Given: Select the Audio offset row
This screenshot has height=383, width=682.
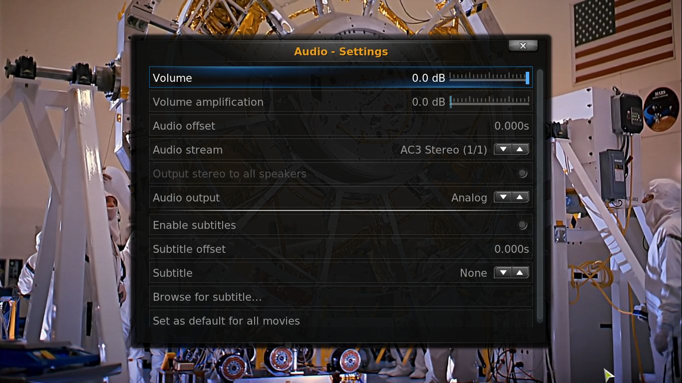Looking at the screenshot, I should pyautogui.click(x=341, y=126).
